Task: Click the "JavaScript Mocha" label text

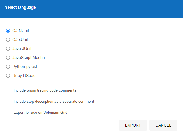Action: click(29, 58)
